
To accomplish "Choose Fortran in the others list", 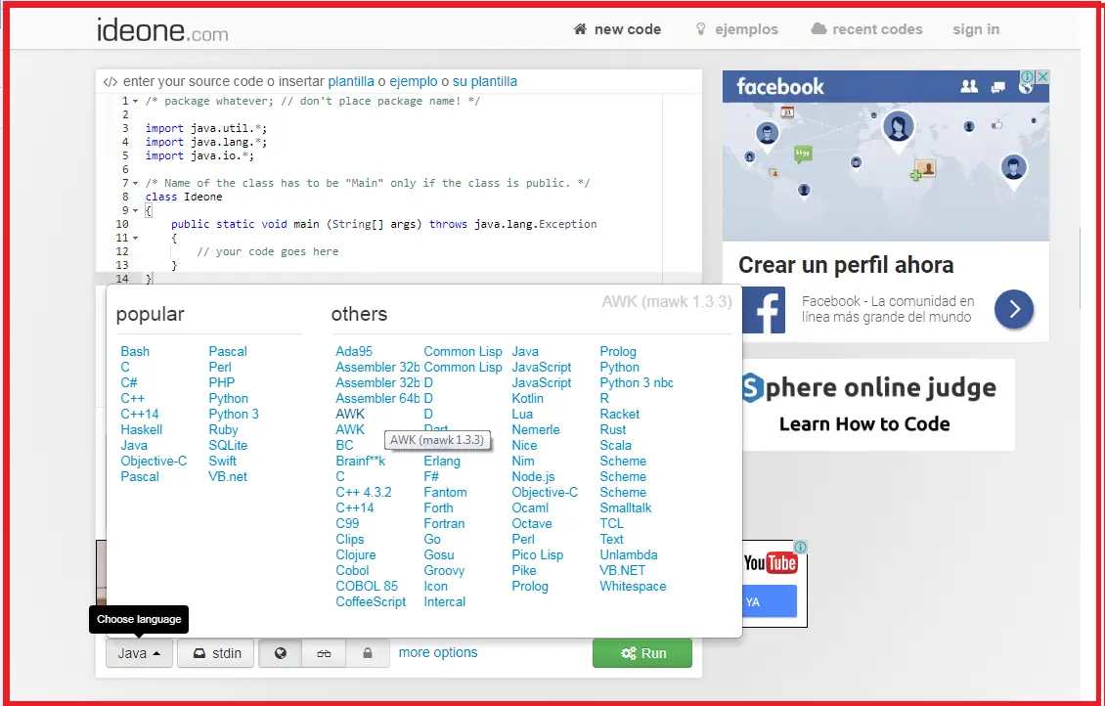I will (444, 523).
